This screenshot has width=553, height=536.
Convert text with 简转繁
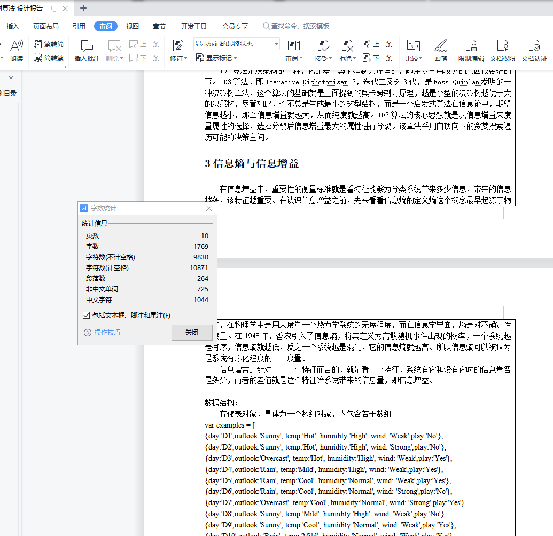[x=49, y=58]
